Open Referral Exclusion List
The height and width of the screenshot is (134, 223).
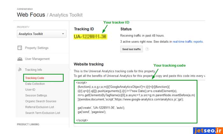[x=40, y=107]
